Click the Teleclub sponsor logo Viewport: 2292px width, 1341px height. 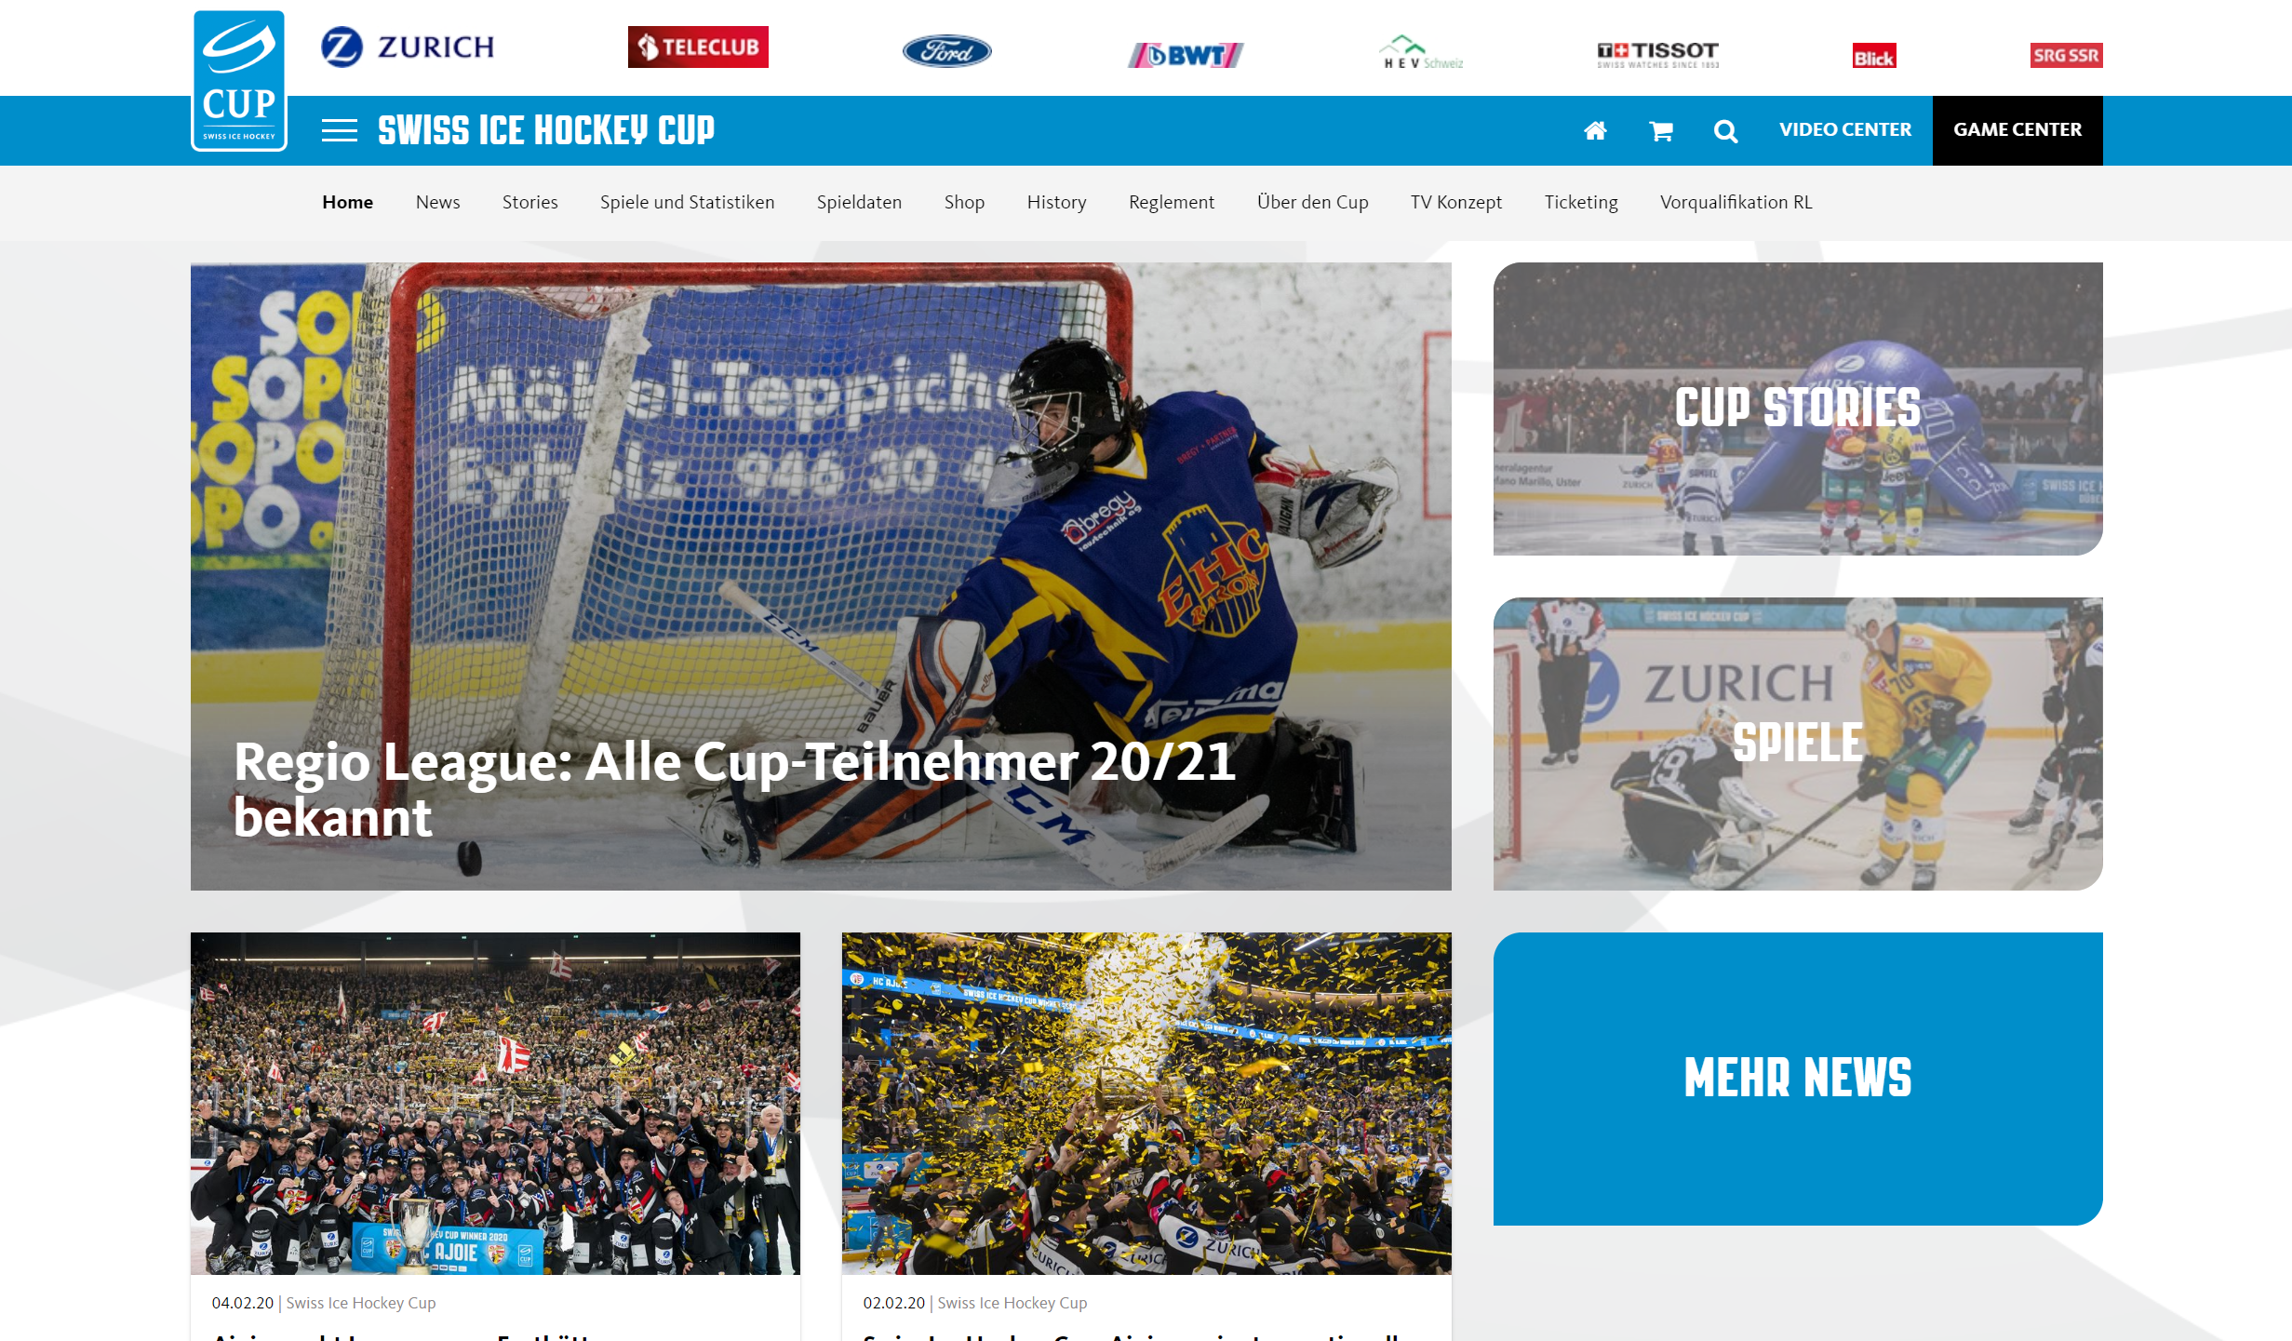698,47
